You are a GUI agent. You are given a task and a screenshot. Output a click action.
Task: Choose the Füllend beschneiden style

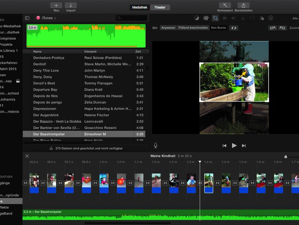click(x=193, y=28)
